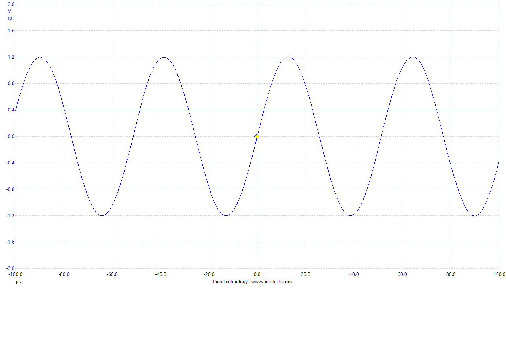The width and height of the screenshot is (506, 359).
Task: Click the V unit label on axis
Action: [x=9, y=11]
